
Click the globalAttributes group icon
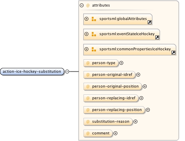pyautogui.click(x=94, y=19)
